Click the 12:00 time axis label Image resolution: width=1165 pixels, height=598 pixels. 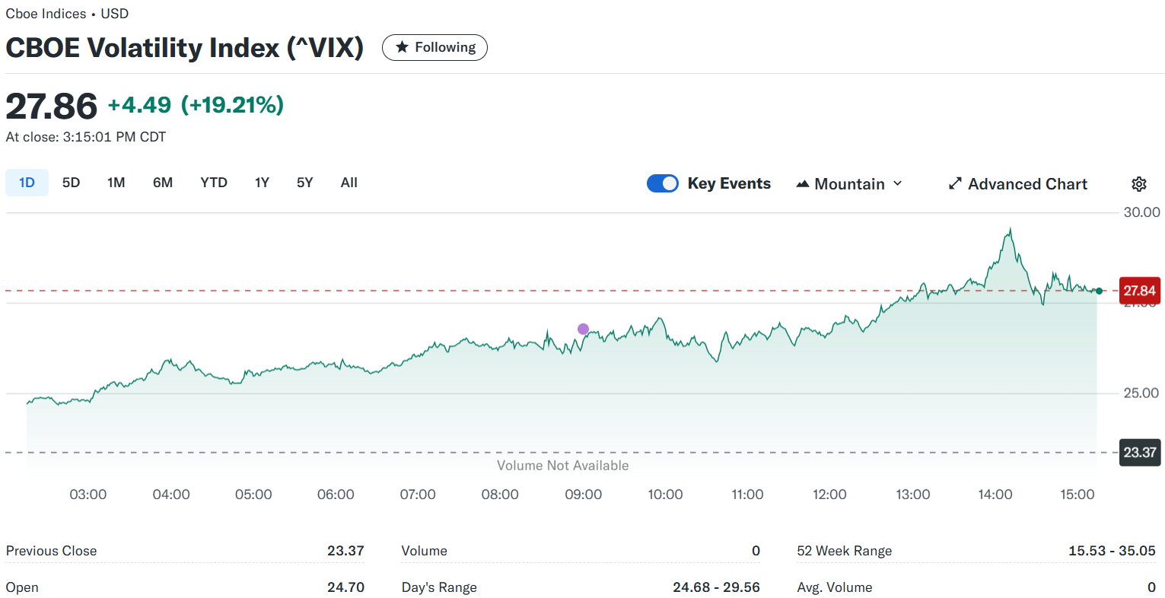(x=829, y=495)
